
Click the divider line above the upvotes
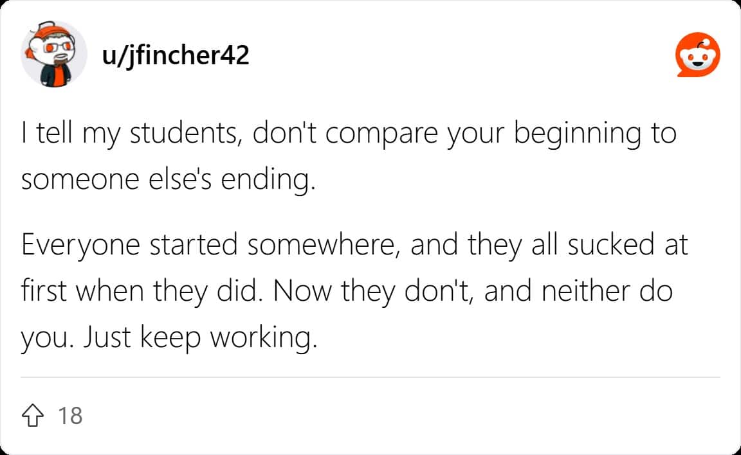[370, 377]
